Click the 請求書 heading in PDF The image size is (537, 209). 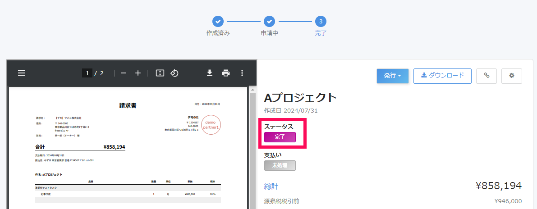point(128,106)
